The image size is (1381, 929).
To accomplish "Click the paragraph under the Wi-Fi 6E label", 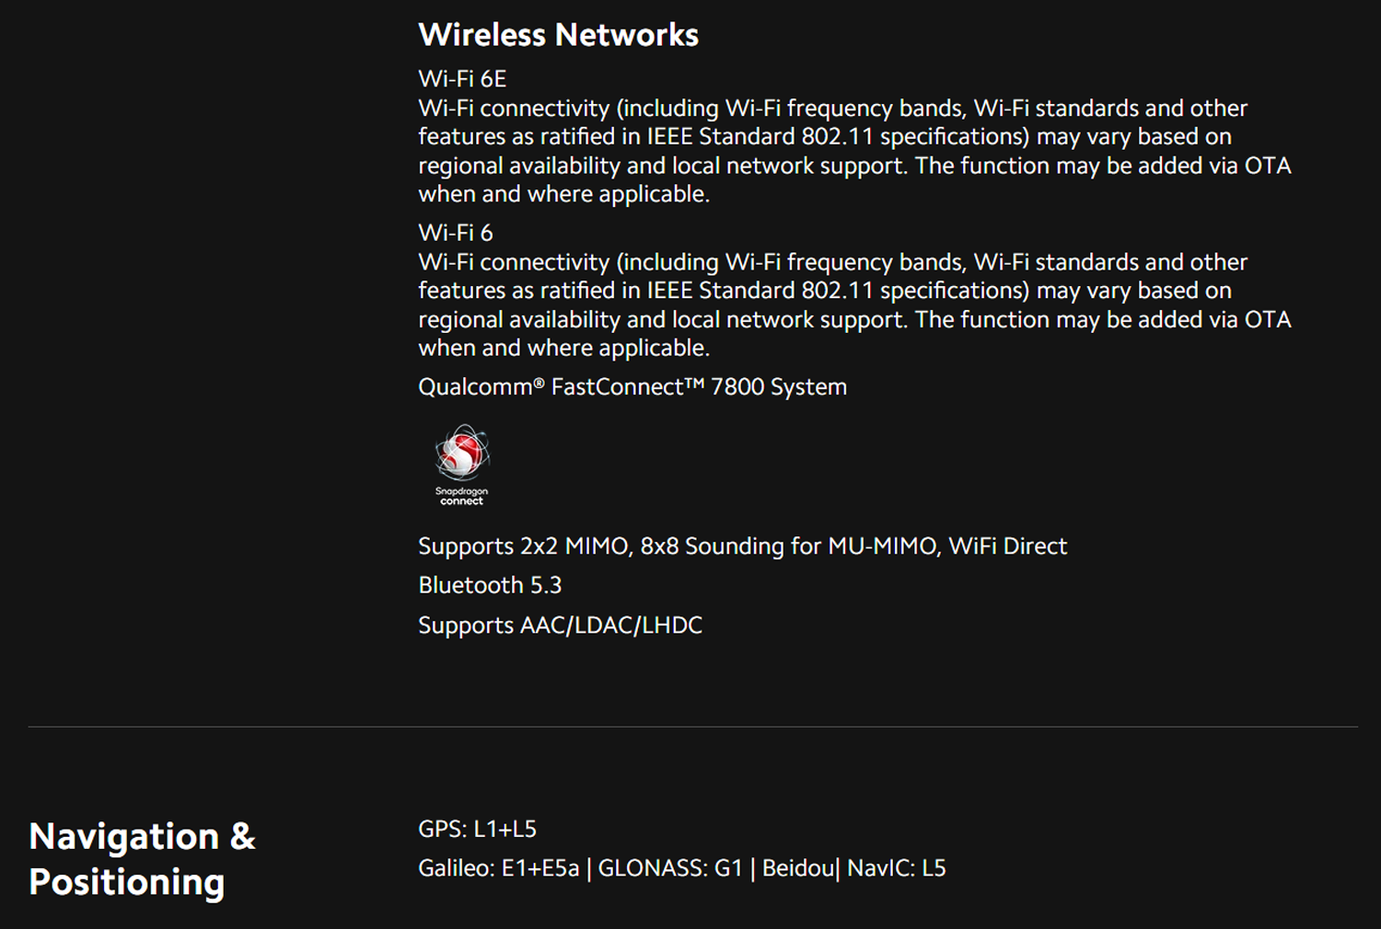I will 854,151.
